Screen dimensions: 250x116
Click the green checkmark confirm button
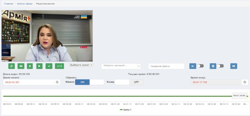point(49,66)
